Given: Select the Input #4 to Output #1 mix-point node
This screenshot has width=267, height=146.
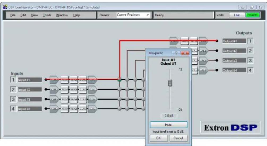Looking at the screenshot, I should 119,108.
